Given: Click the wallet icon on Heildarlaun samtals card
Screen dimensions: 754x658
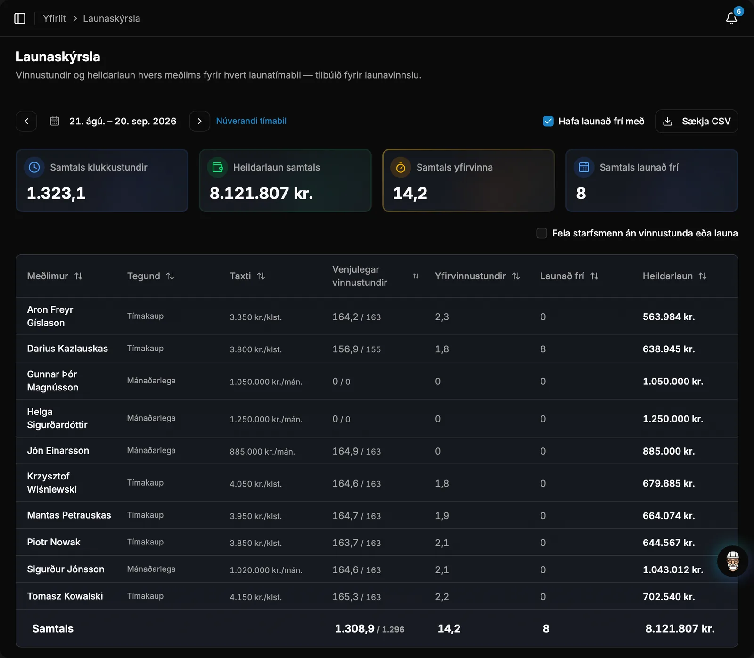Looking at the screenshot, I should (x=218, y=167).
